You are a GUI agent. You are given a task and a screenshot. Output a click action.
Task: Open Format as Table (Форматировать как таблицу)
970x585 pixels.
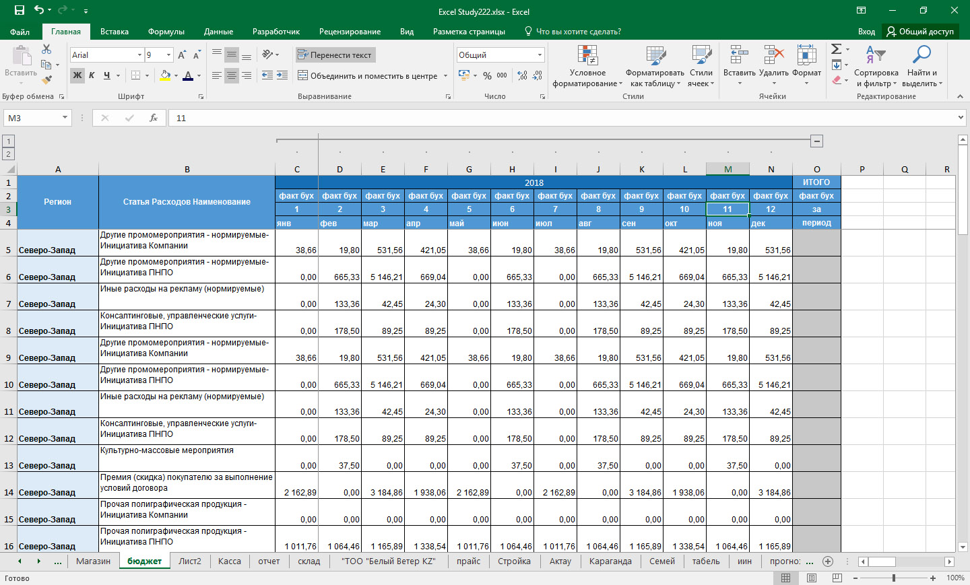pyautogui.click(x=655, y=67)
